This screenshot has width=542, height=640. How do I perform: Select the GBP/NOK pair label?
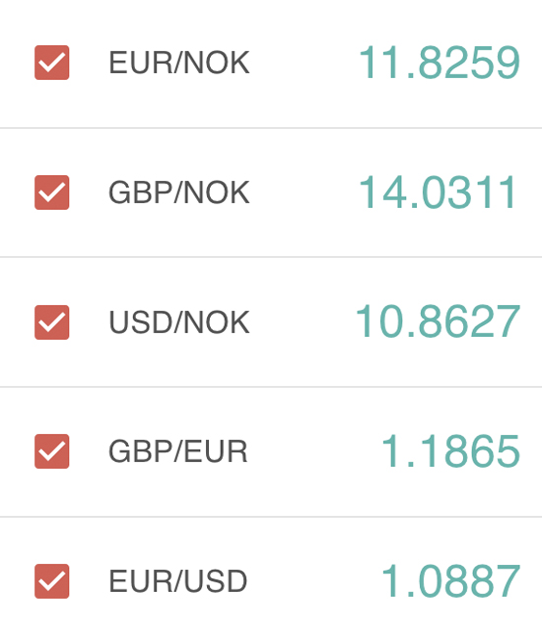tap(179, 193)
